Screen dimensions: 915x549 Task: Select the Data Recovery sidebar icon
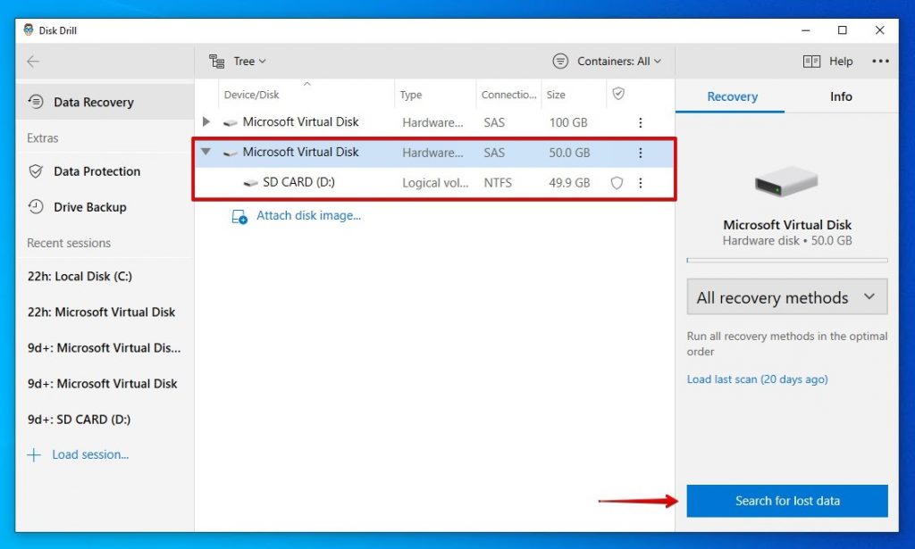34,102
